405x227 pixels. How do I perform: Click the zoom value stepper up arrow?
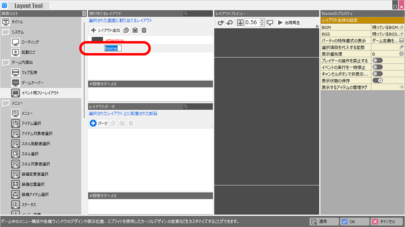[x=262, y=20]
